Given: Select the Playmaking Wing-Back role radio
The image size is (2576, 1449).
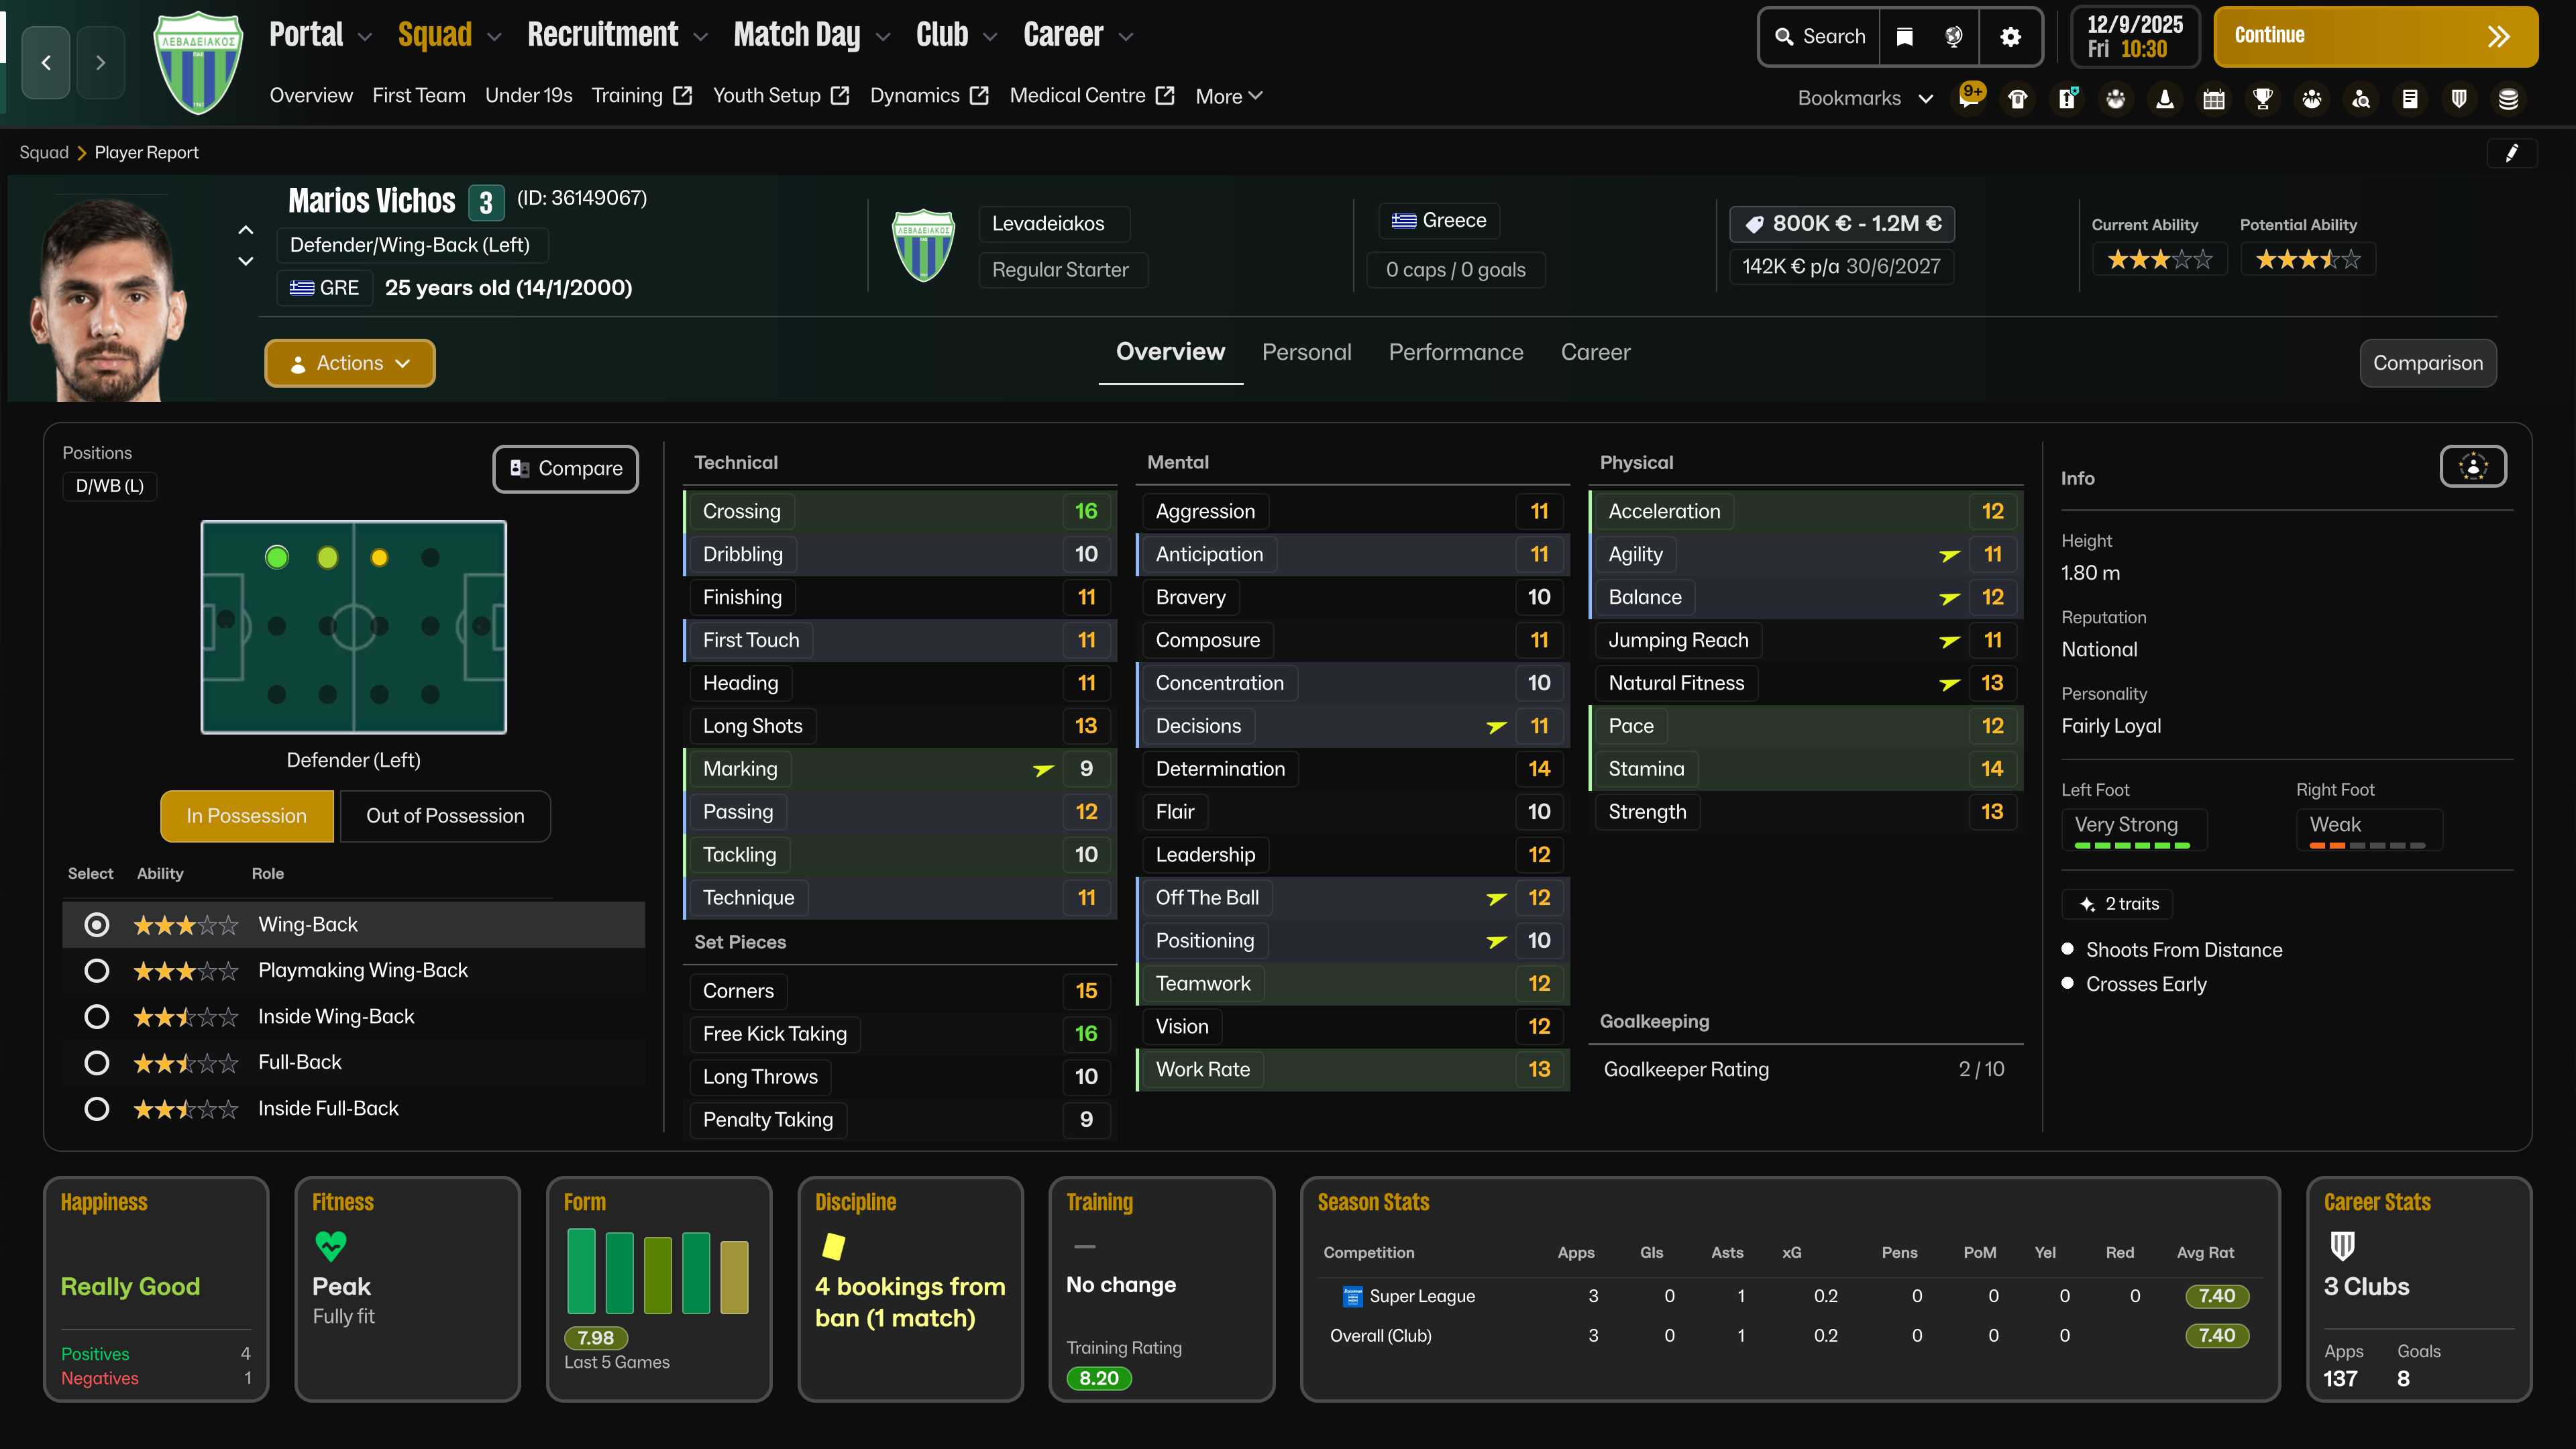Looking at the screenshot, I should pyautogui.click(x=96, y=970).
